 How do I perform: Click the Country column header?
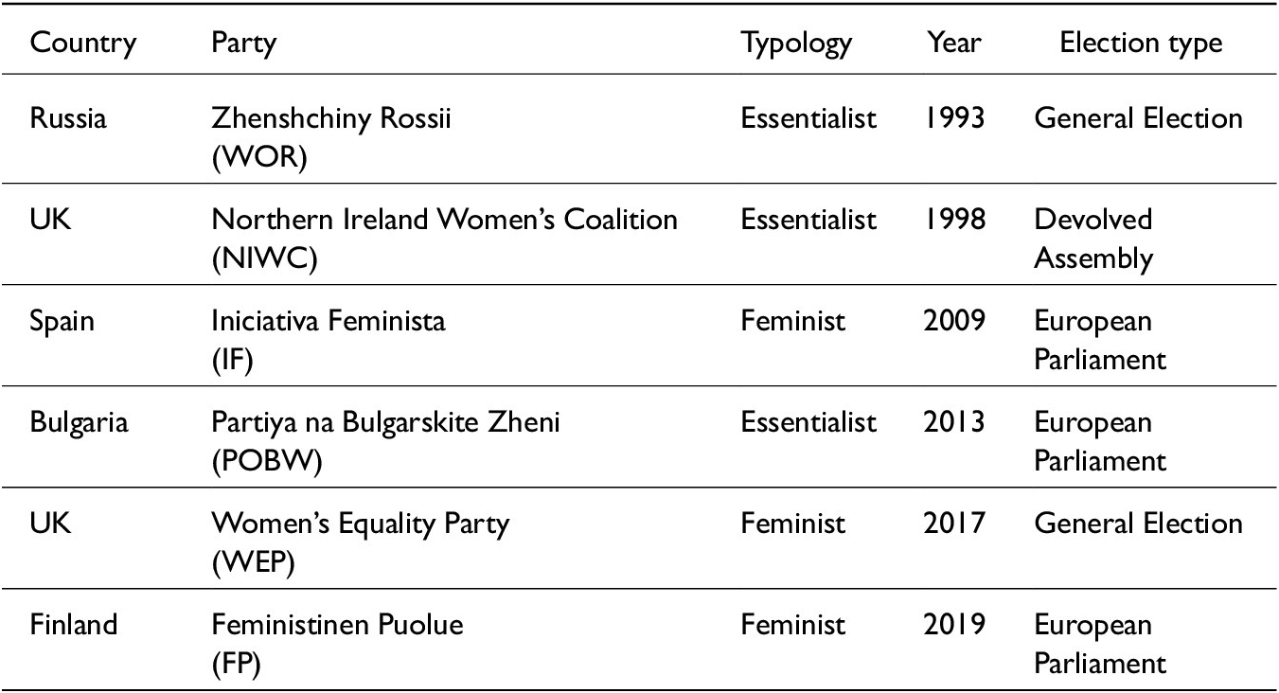83,43
